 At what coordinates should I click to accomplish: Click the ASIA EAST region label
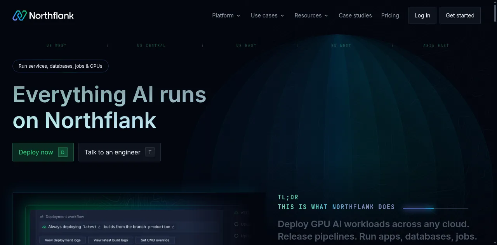point(436,46)
